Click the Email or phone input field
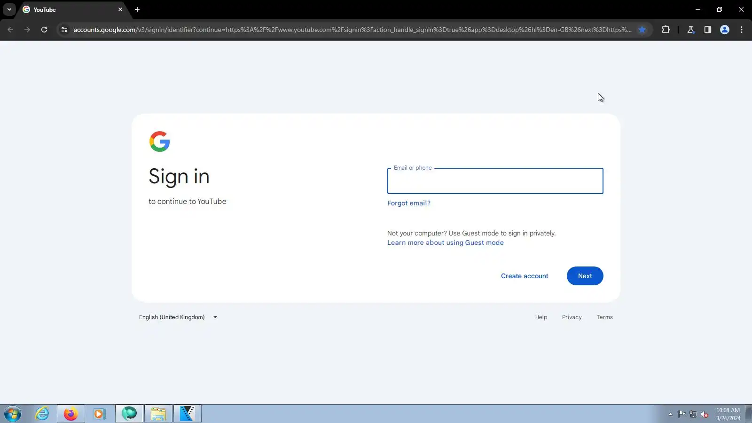This screenshot has height=423, width=752. [x=495, y=181]
